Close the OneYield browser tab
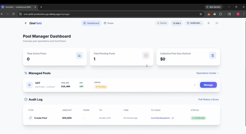The height and width of the screenshot is (134, 246). coord(35,7)
